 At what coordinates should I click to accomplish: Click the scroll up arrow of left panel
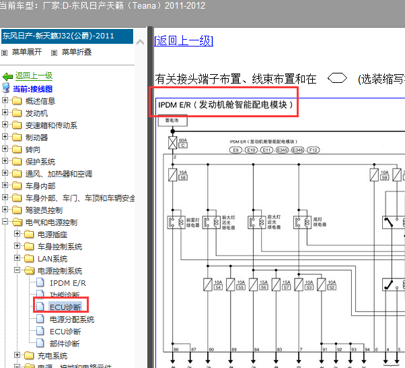pyautogui.click(x=140, y=42)
